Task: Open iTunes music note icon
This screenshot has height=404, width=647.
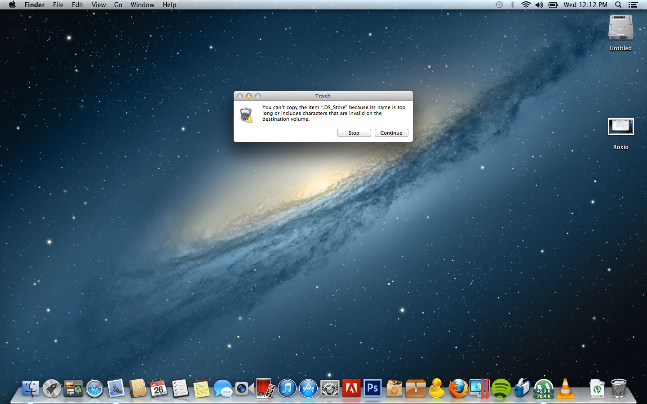Action: (x=287, y=389)
